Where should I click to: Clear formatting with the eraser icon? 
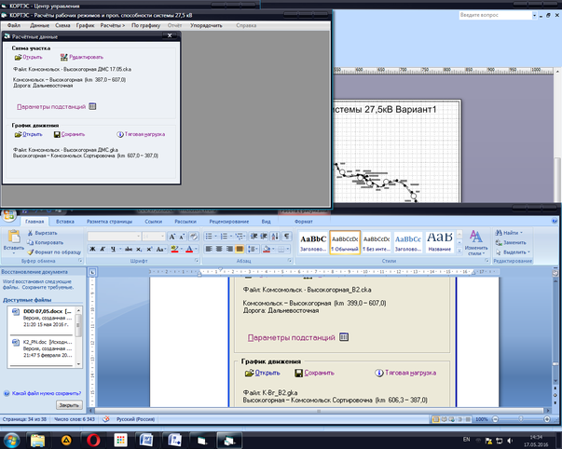194,237
